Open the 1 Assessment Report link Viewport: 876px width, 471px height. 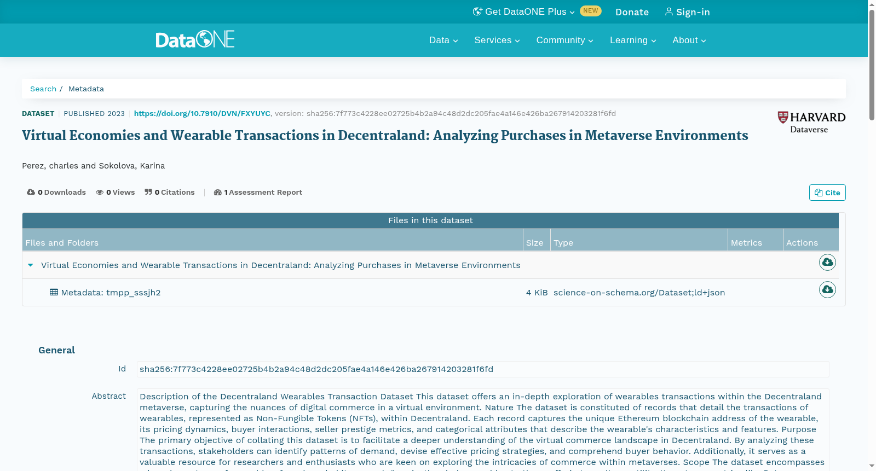258,192
